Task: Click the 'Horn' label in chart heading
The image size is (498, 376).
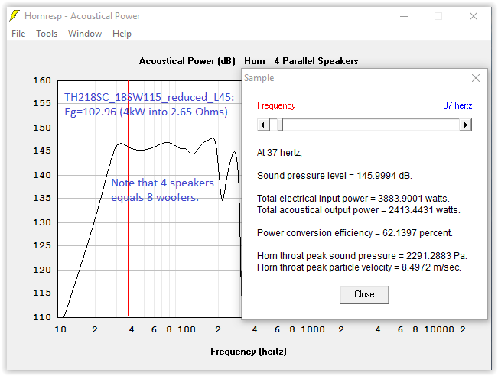Action: [x=255, y=61]
